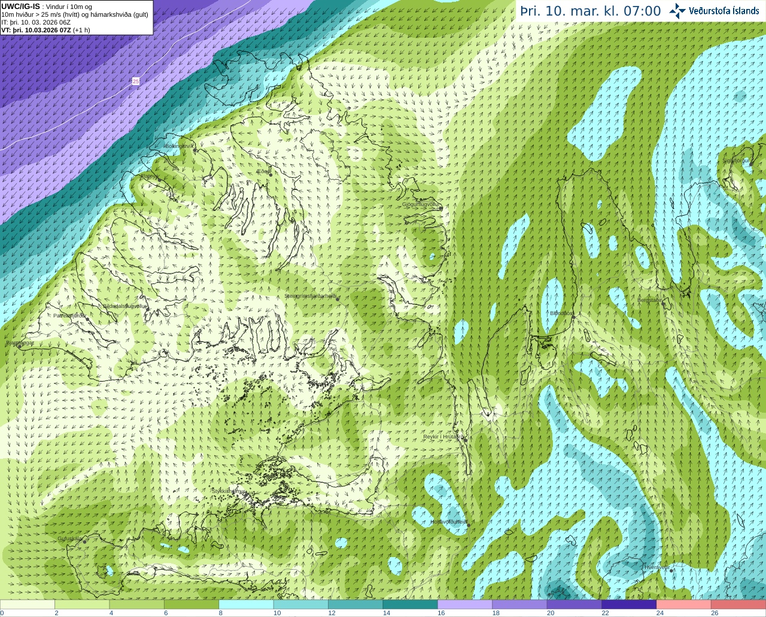The image size is (766, 617).
Task: Click the legend scale number '20'
Action: [551, 613]
